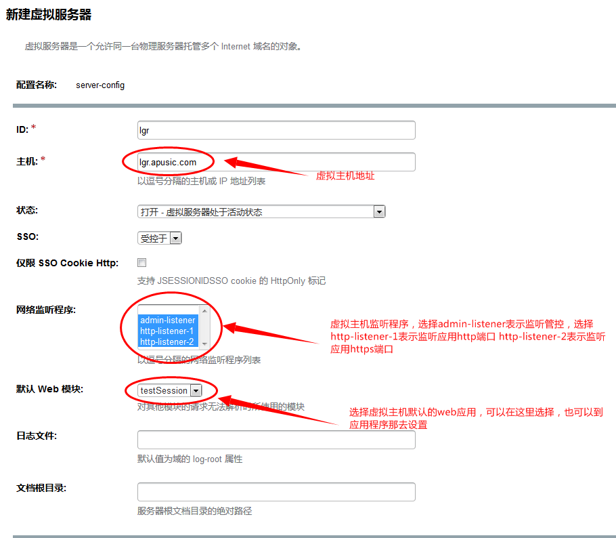Click the blank first entry in listener list
The height and width of the screenshot is (538, 616).
tap(167, 310)
